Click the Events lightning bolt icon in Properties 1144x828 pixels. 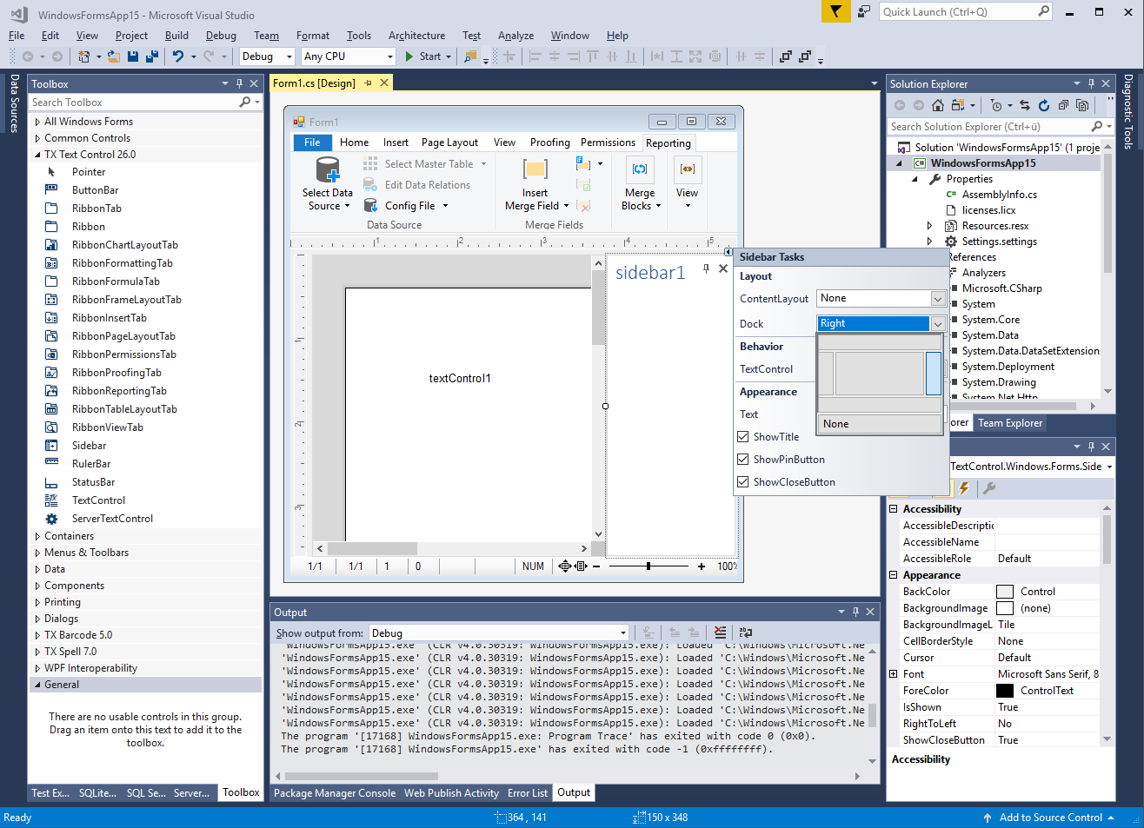click(x=964, y=488)
